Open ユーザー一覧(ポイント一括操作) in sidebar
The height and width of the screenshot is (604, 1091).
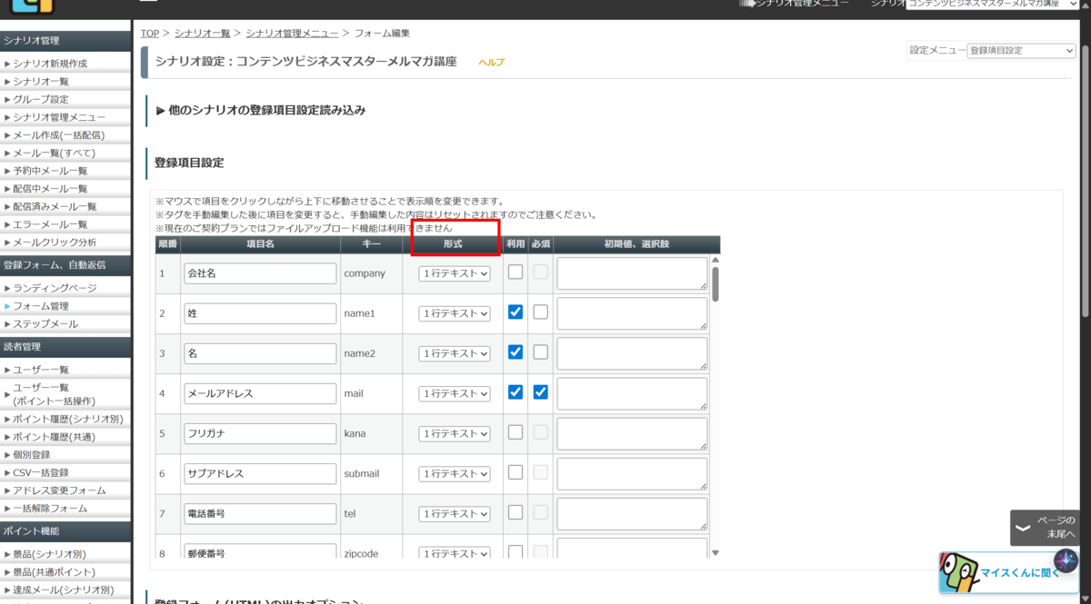[x=54, y=393]
